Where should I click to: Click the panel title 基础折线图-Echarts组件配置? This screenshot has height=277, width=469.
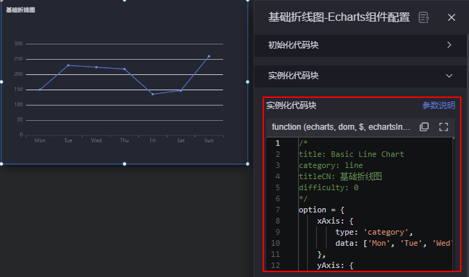339,17
